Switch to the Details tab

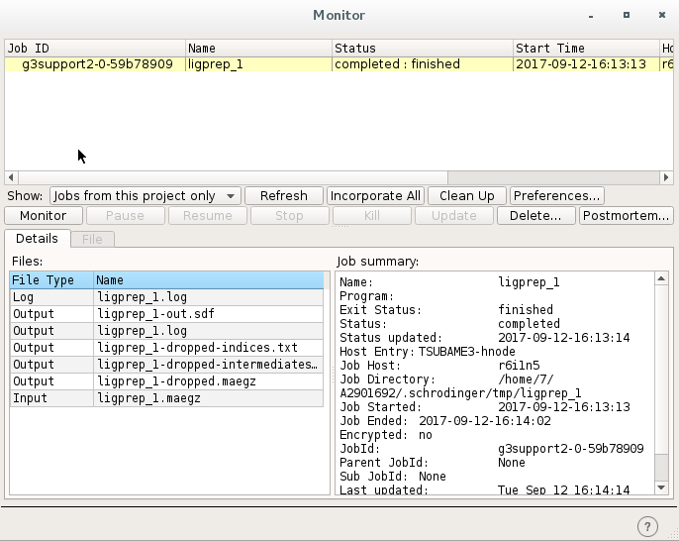[37, 239]
